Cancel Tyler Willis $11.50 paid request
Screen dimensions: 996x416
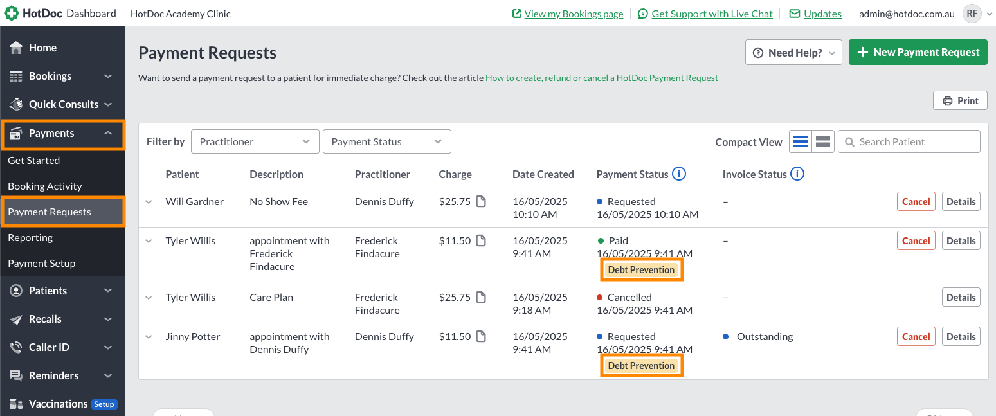click(916, 240)
